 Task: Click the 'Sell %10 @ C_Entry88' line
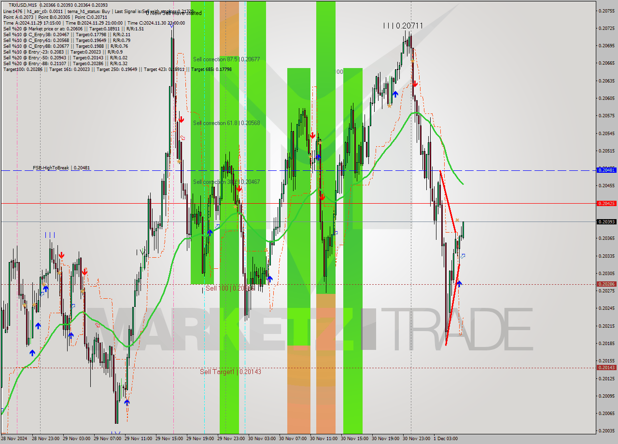pos(65,46)
